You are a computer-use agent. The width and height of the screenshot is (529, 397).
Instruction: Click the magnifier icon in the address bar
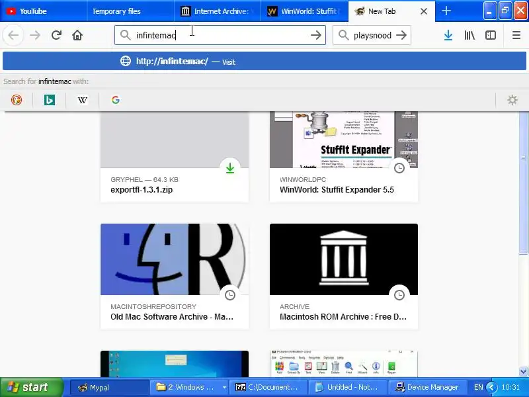125,35
